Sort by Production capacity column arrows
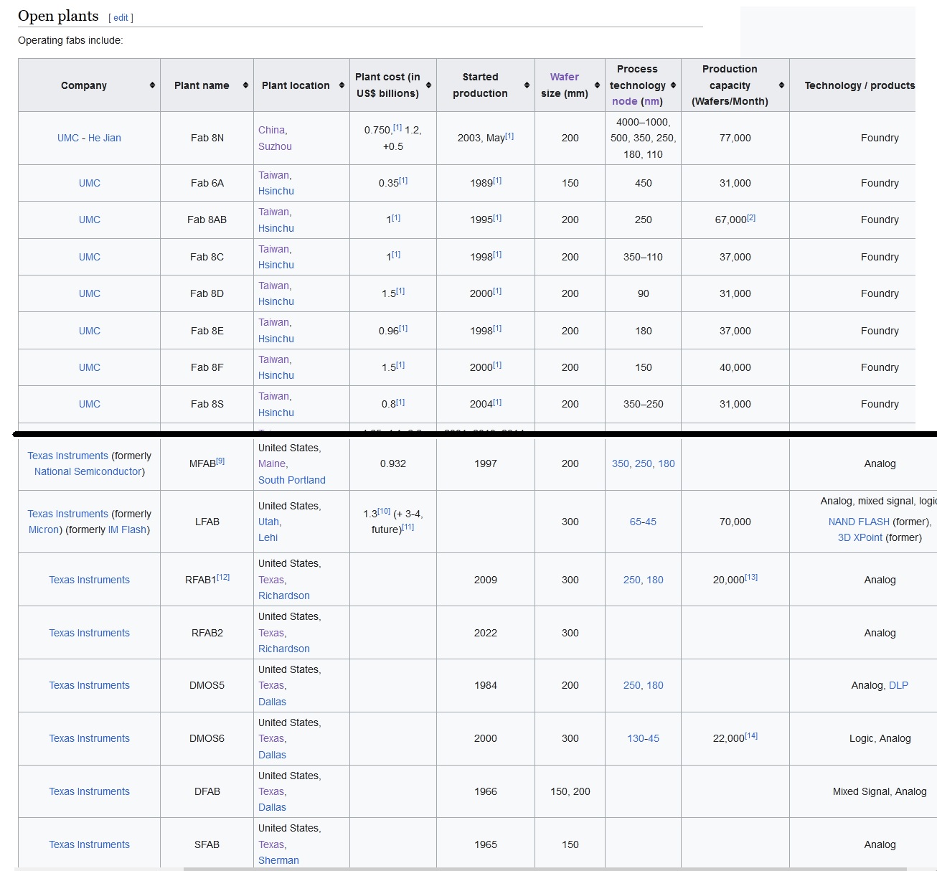 tap(781, 85)
